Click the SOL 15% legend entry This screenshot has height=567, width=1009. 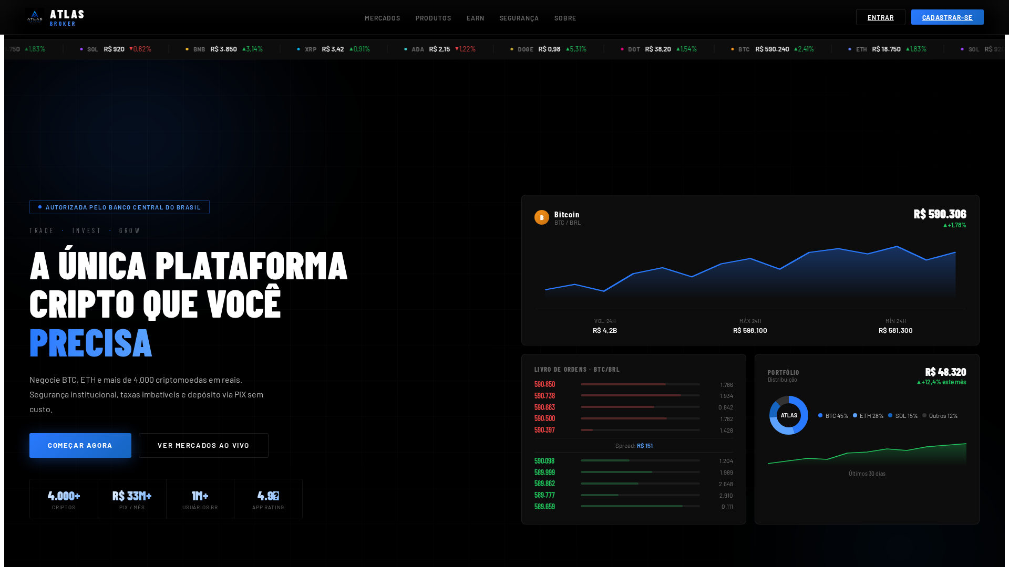903,416
